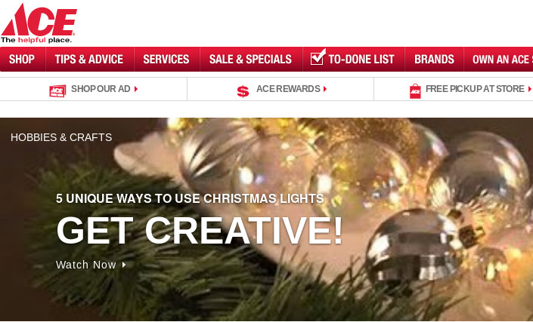
Task: Click the red dollar sign rewards icon
Action: 243,91
